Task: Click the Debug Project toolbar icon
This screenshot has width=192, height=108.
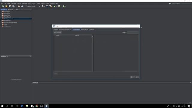Action: [59, 6]
